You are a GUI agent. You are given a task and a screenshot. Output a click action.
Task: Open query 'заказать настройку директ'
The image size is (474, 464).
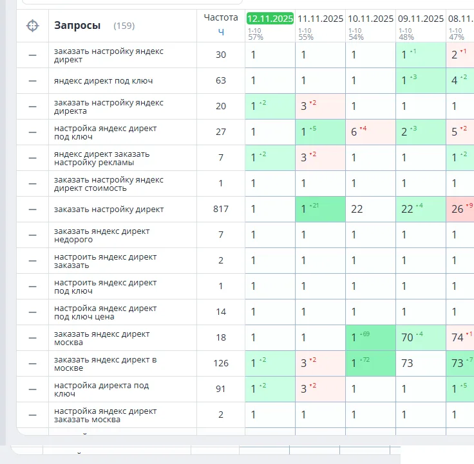[x=109, y=210]
